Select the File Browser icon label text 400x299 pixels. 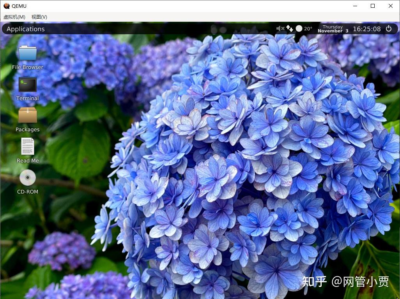point(27,67)
